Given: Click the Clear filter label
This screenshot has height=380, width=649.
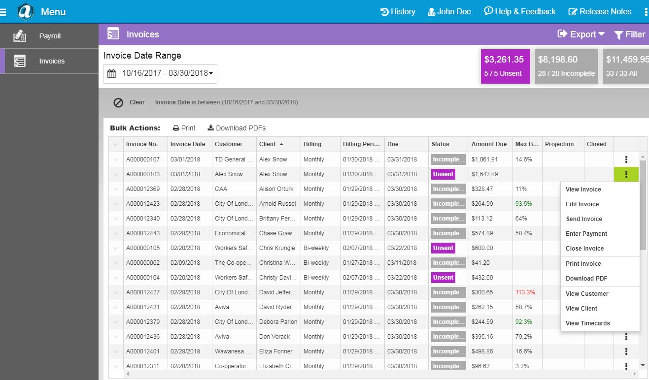Looking at the screenshot, I should click(137, 102).
